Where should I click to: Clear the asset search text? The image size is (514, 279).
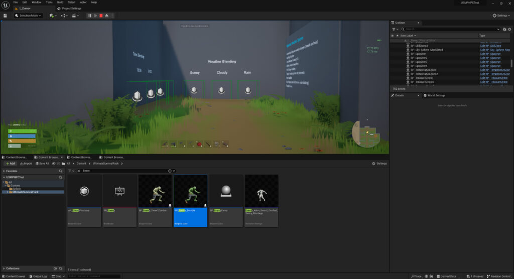click(x=79, y=171)
